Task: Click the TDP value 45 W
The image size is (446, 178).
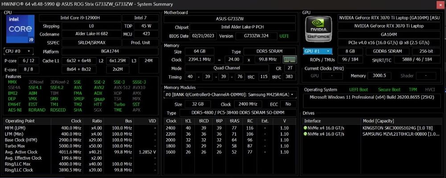Action: [146, 26]
